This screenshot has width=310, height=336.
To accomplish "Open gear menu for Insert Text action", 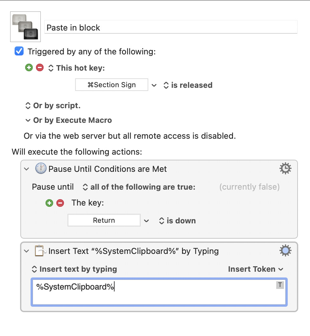I will click(x=285, y=251).
